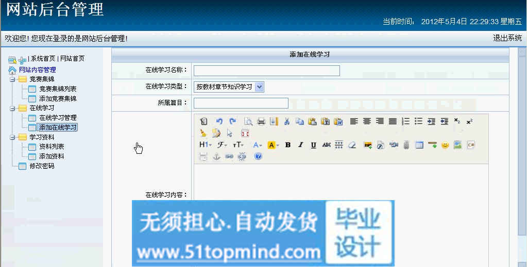
Task: Open line height options
Action: (339, 145)
